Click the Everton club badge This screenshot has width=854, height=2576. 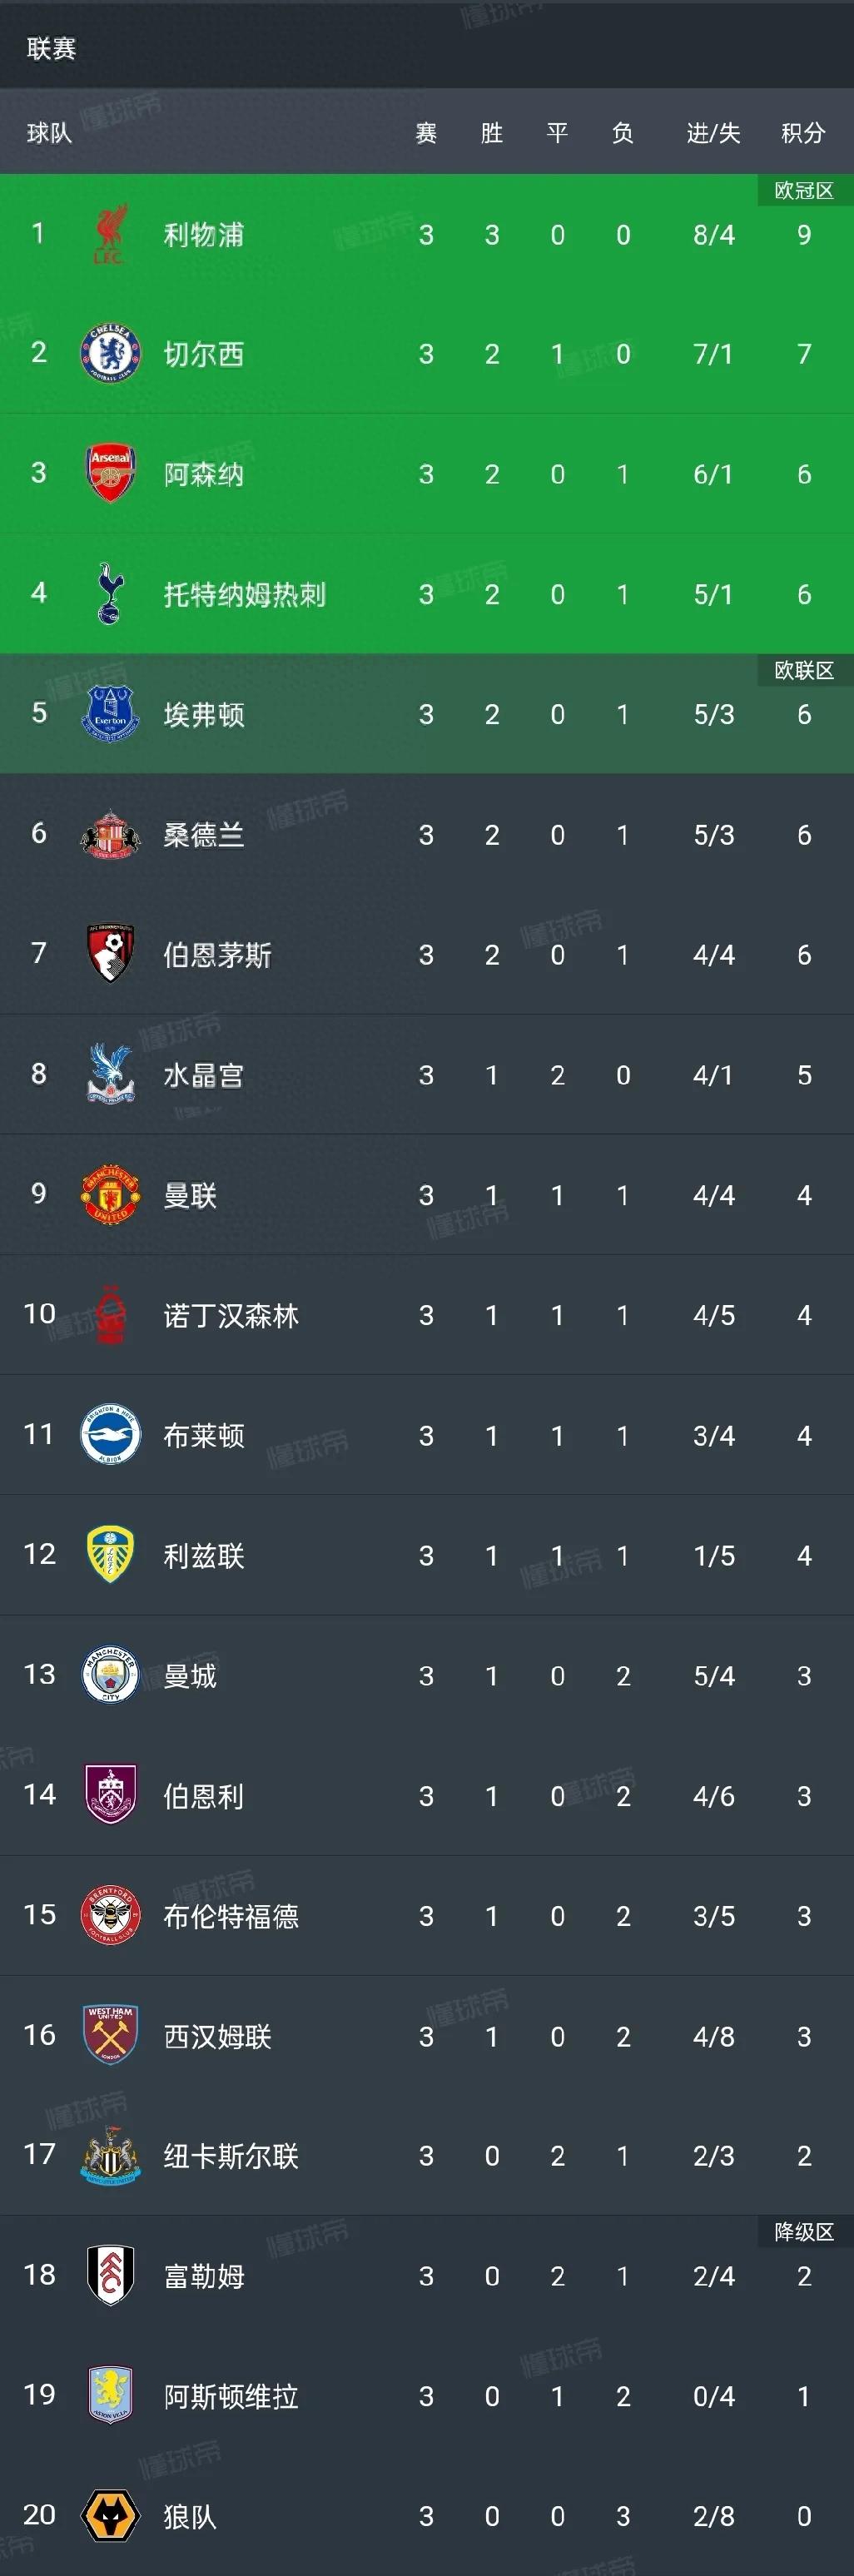(110, 714)
